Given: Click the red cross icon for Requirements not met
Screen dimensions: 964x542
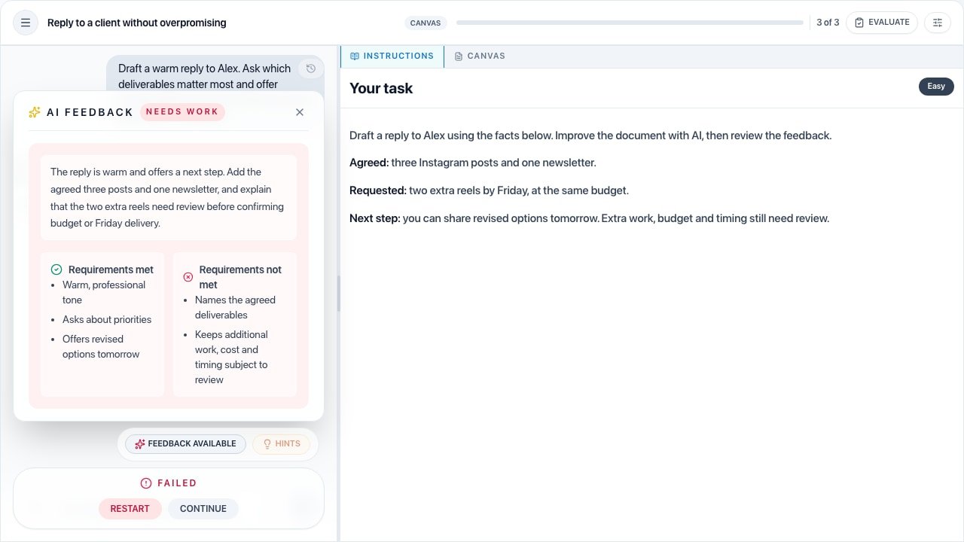Looking at the screenshot, I should point(188,277).
